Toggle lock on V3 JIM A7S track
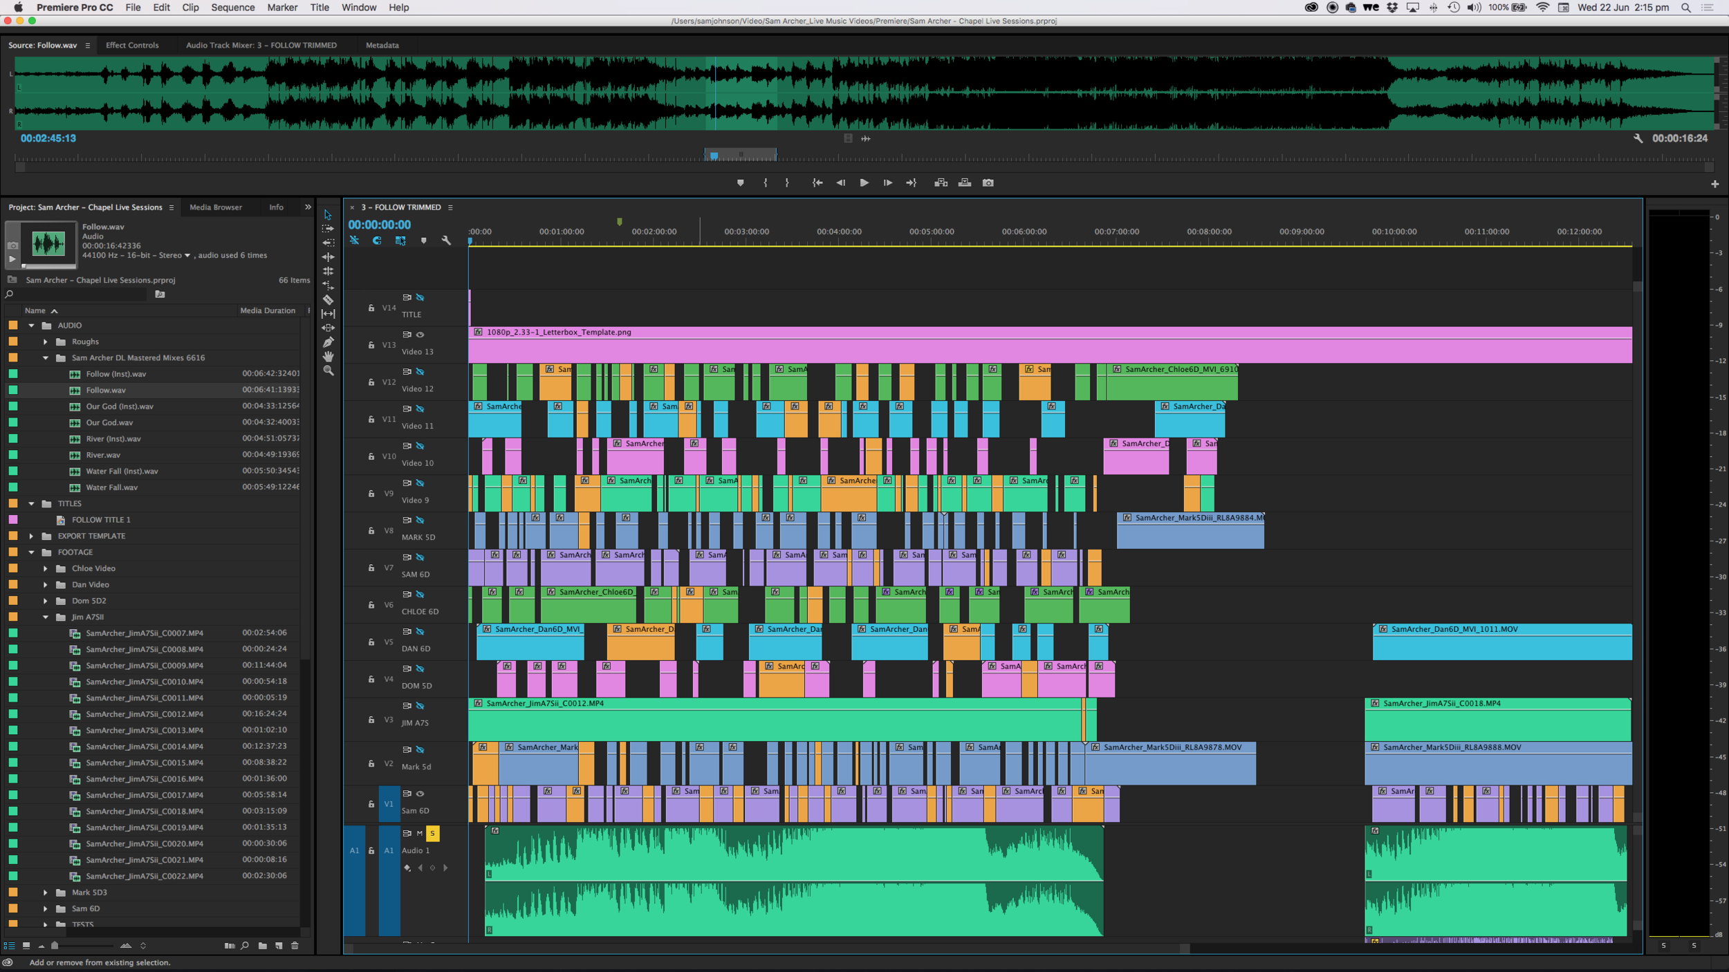Image resolution: width=1729 pixels, height=972 pixels. pyautogui.click(x=371, y=720)
